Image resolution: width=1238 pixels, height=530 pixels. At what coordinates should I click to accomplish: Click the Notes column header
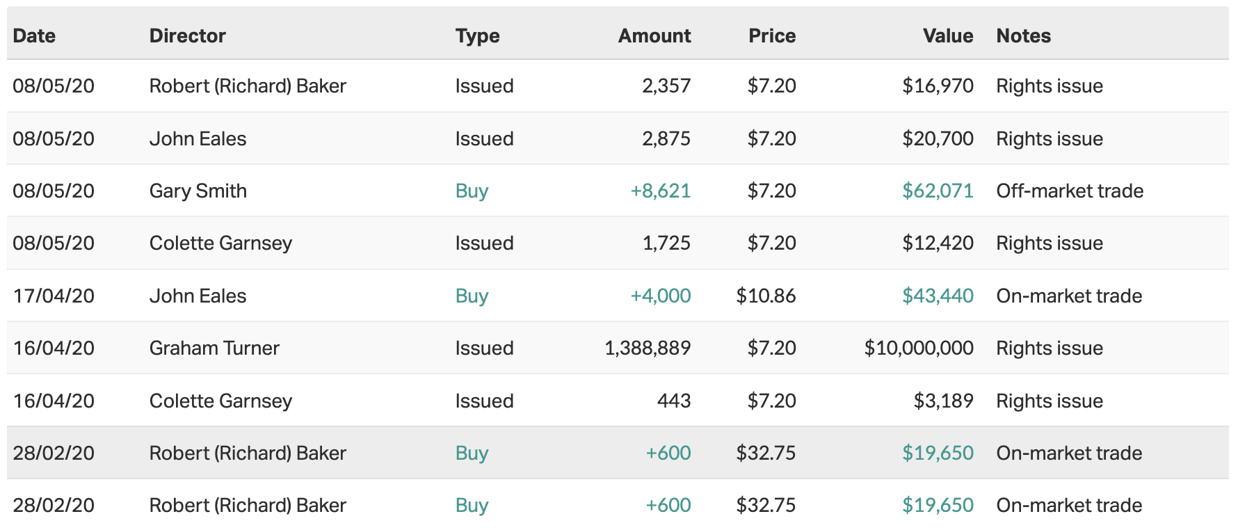[1023, 35]
